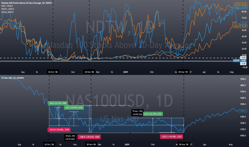Click 'Sep' on the upper pane time axis
The height and width of the screenshot is (147, 249).
tap(23, 72)
